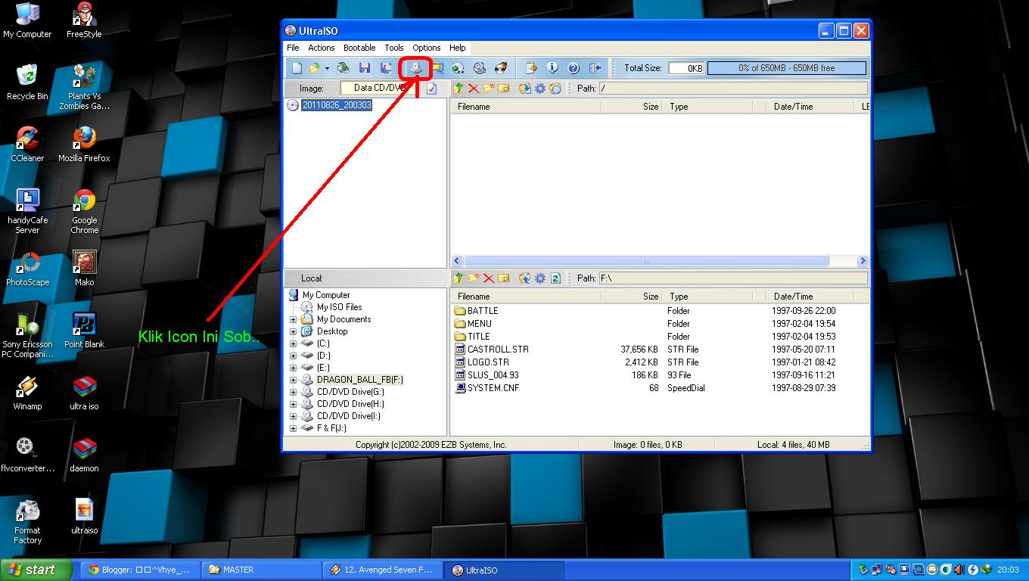Select the 20110826_200303 image root node
Image resolution: width=1029 pixels, height=581 pixels.
click(x=337, y=105)
